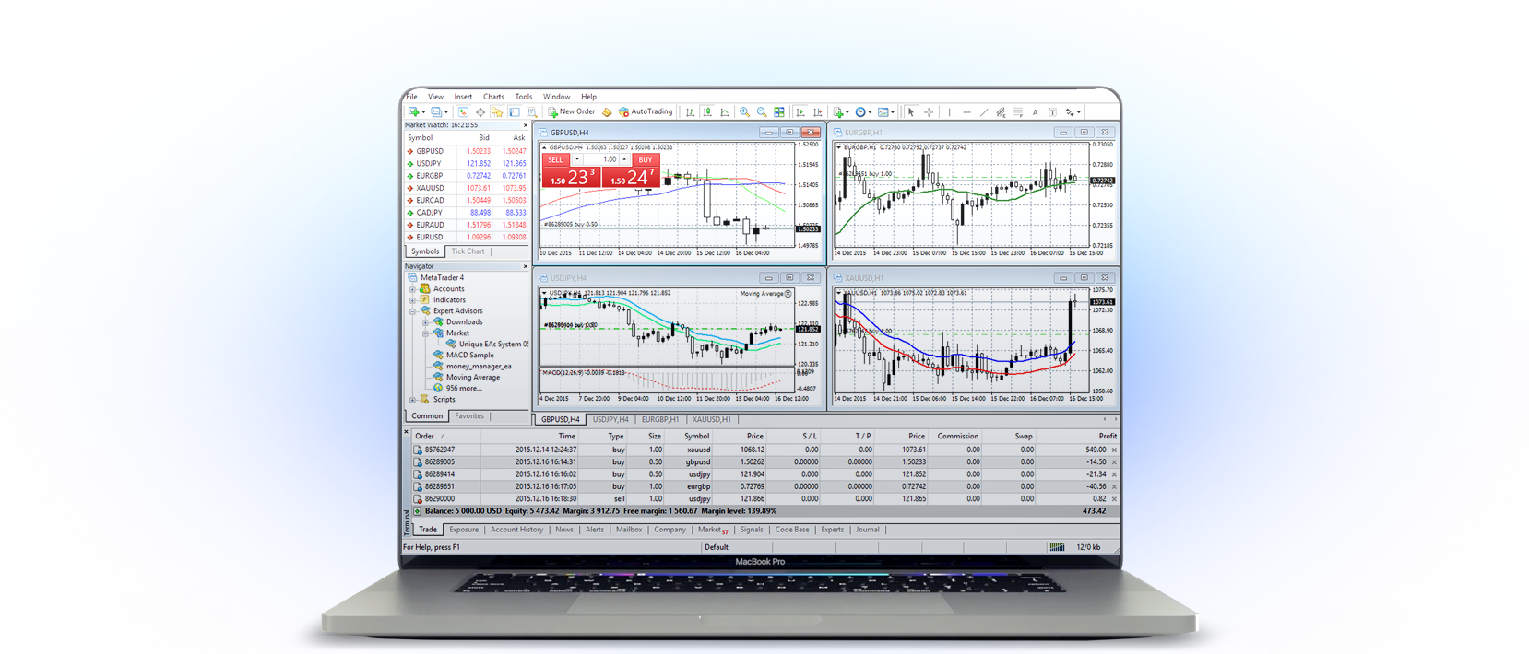
Task: Switch to line chart display
Action: (725, 112)
